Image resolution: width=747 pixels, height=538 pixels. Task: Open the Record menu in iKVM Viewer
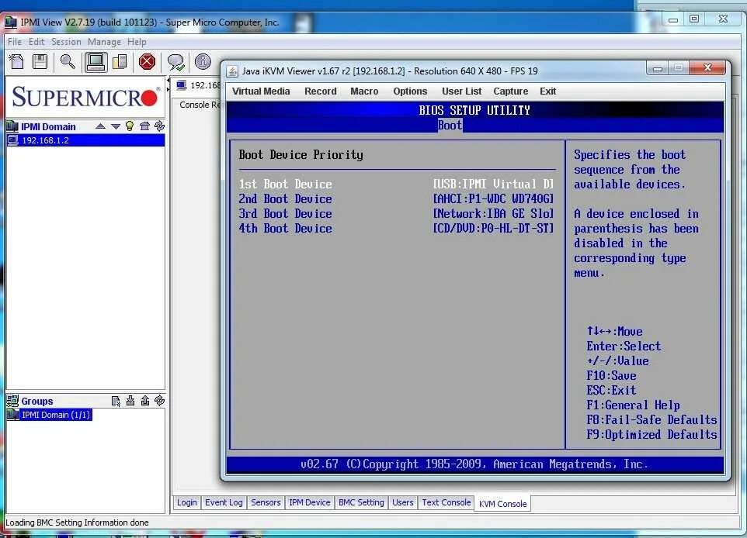[x=321, y=91]
